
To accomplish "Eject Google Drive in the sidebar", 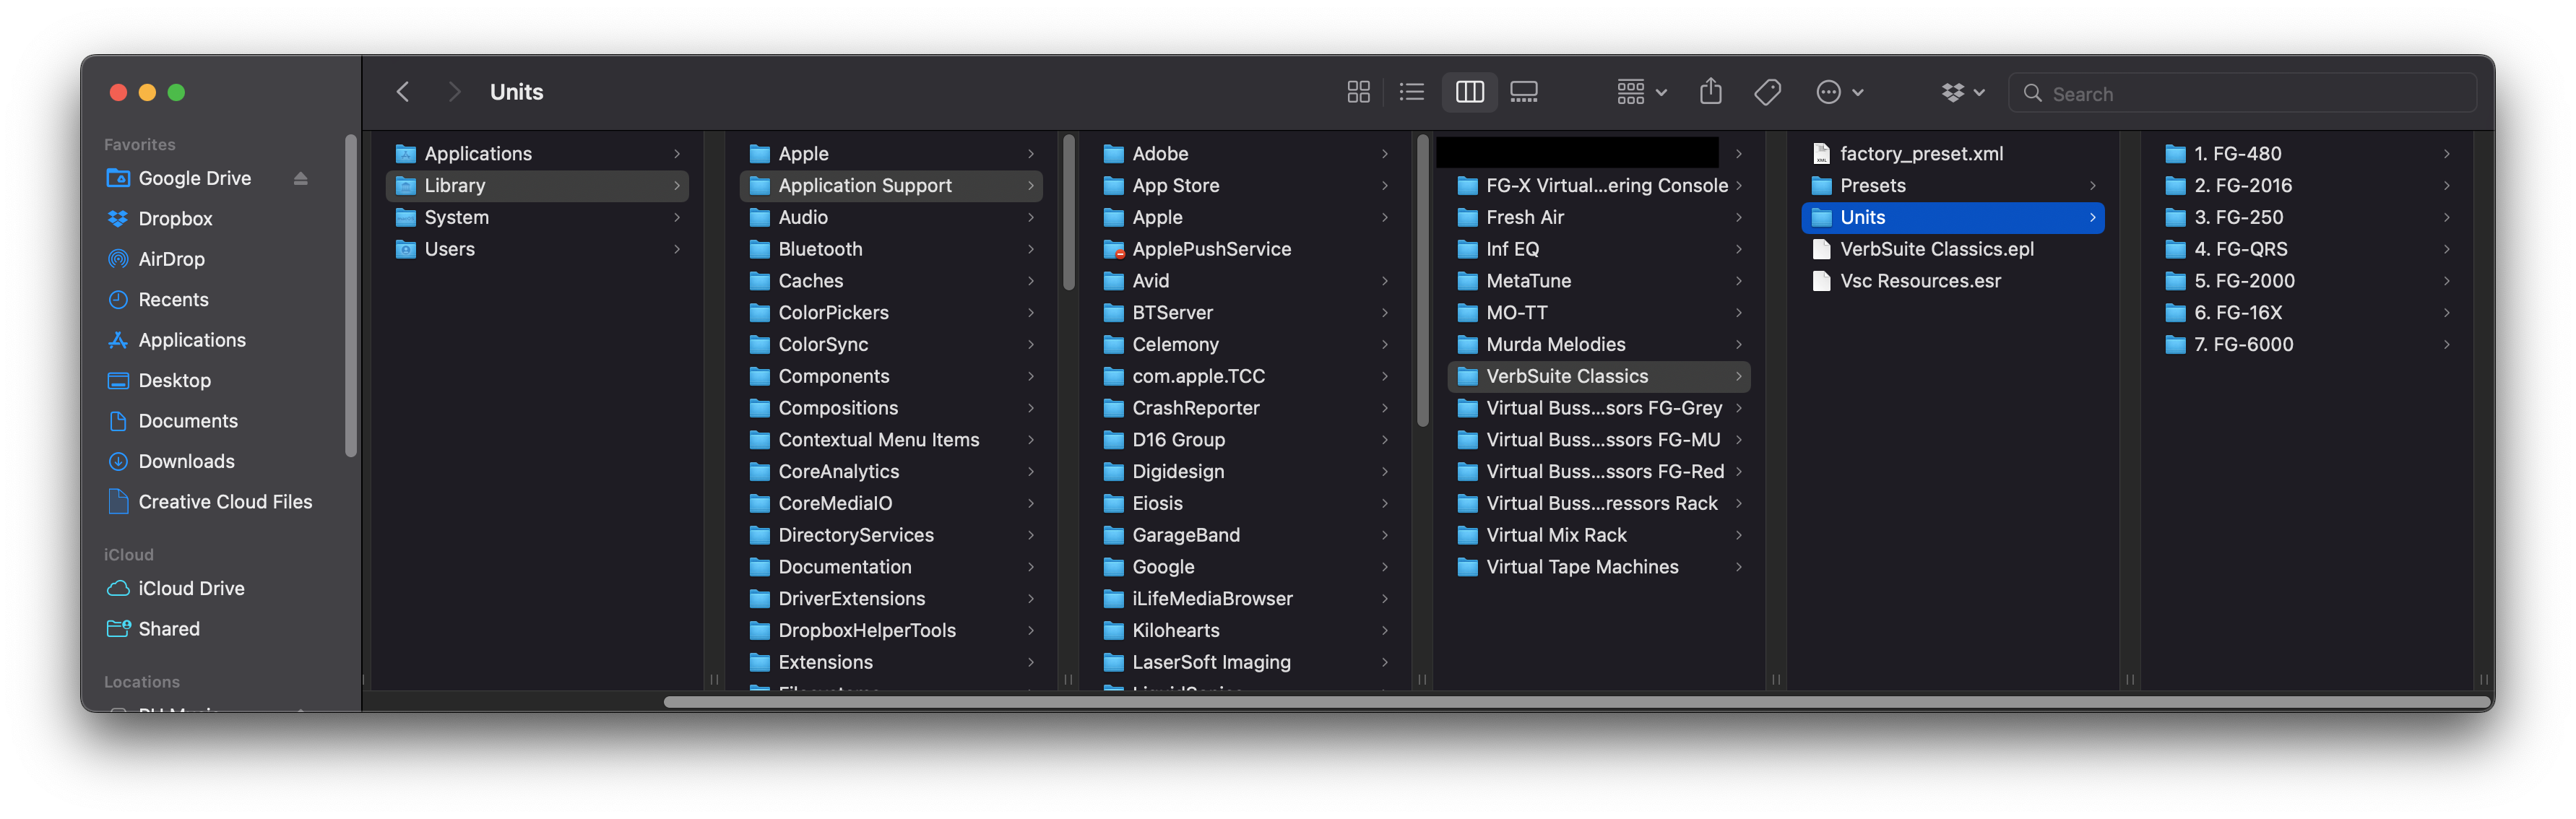I will (300, 178).
